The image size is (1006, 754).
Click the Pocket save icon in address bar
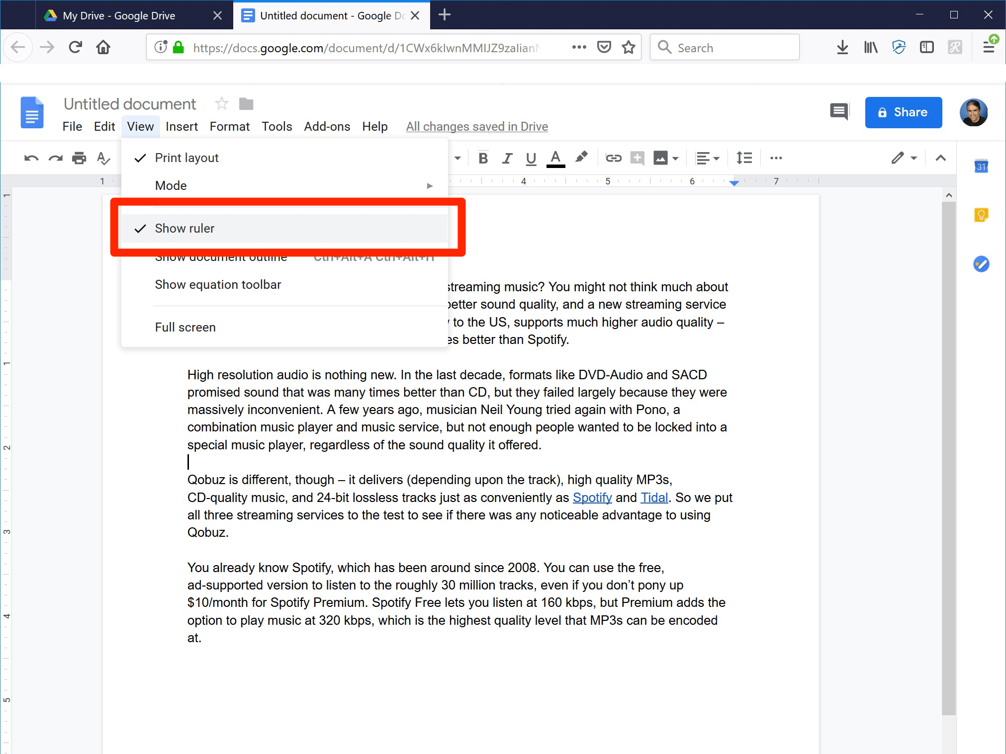tap(604, 47)
